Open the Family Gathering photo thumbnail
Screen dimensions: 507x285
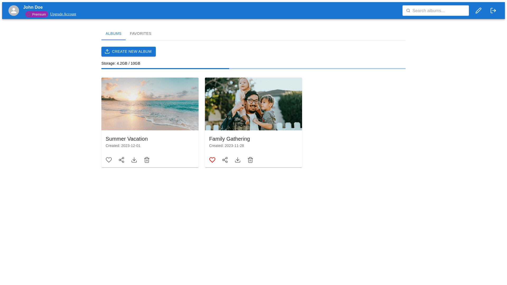(253, 104)
